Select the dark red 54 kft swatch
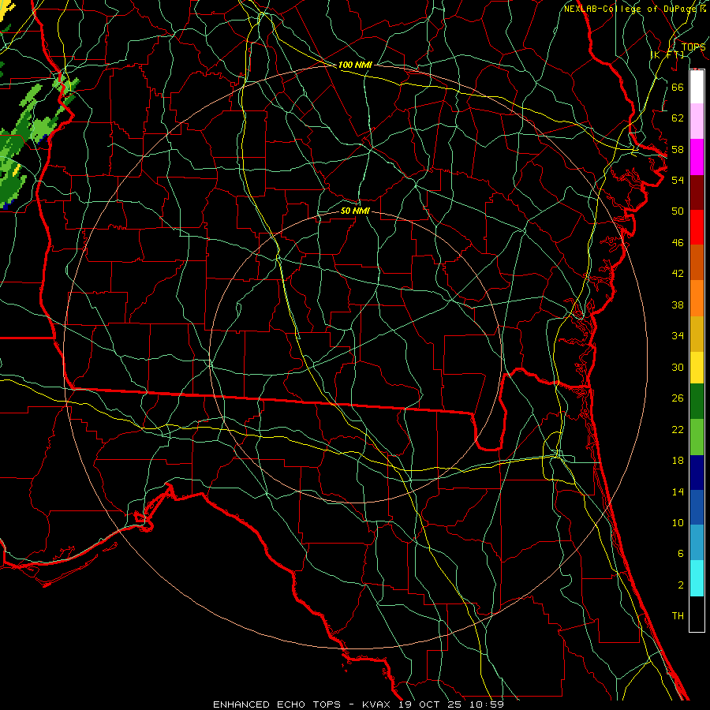This screenshot has width=710, height=710. click(x=697, y=192)
